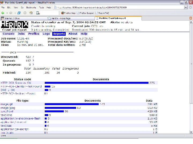Click the image/jpeg documents bar showing 83
Screen dimensions: 193x144
pos(60,108)
